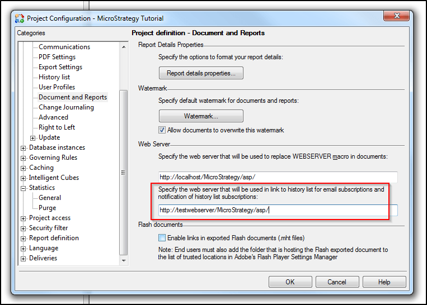This screenshot has height=305, width=427.
Task: Select the Document and Reports category
Action: pos(73,97)
